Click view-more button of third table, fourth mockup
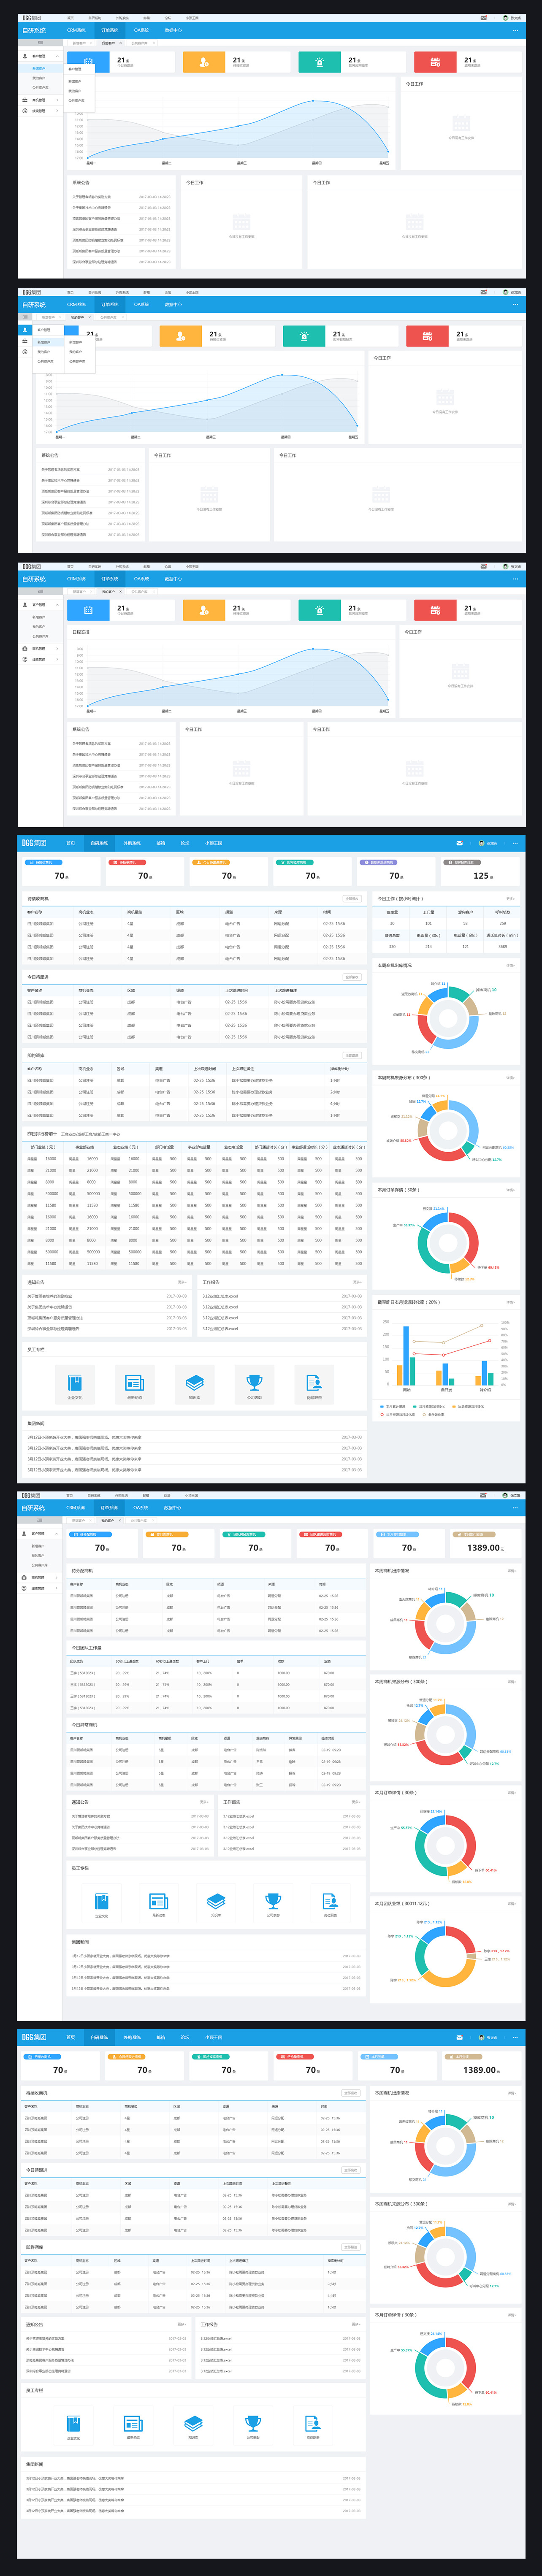This screenshot has height=2576, width=542. (352, 1055)
